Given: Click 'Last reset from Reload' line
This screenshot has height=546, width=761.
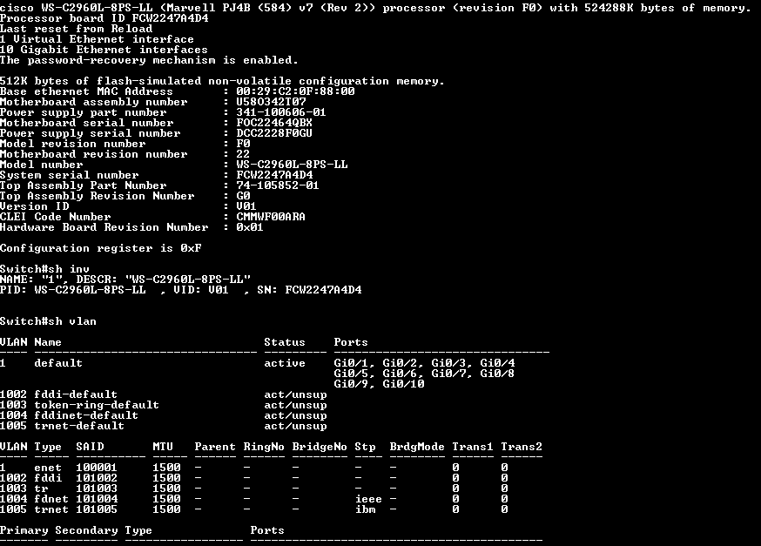Looking at the screenshot, I should 77,29.
